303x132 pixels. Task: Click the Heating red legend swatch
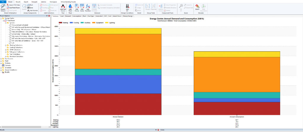point(60,22)
